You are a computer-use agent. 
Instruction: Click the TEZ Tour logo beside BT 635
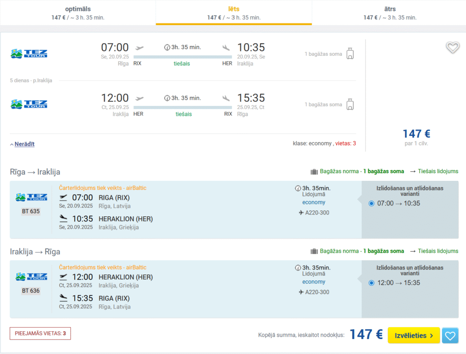click(31, 197)
